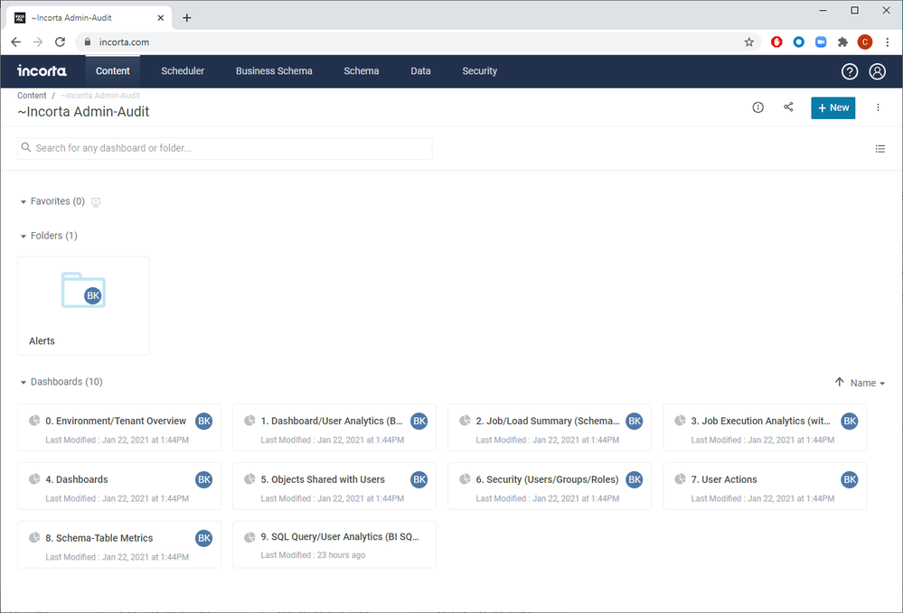Click the dashboard search field
Screen dimensions: 903x613
[x=224, y=148]
